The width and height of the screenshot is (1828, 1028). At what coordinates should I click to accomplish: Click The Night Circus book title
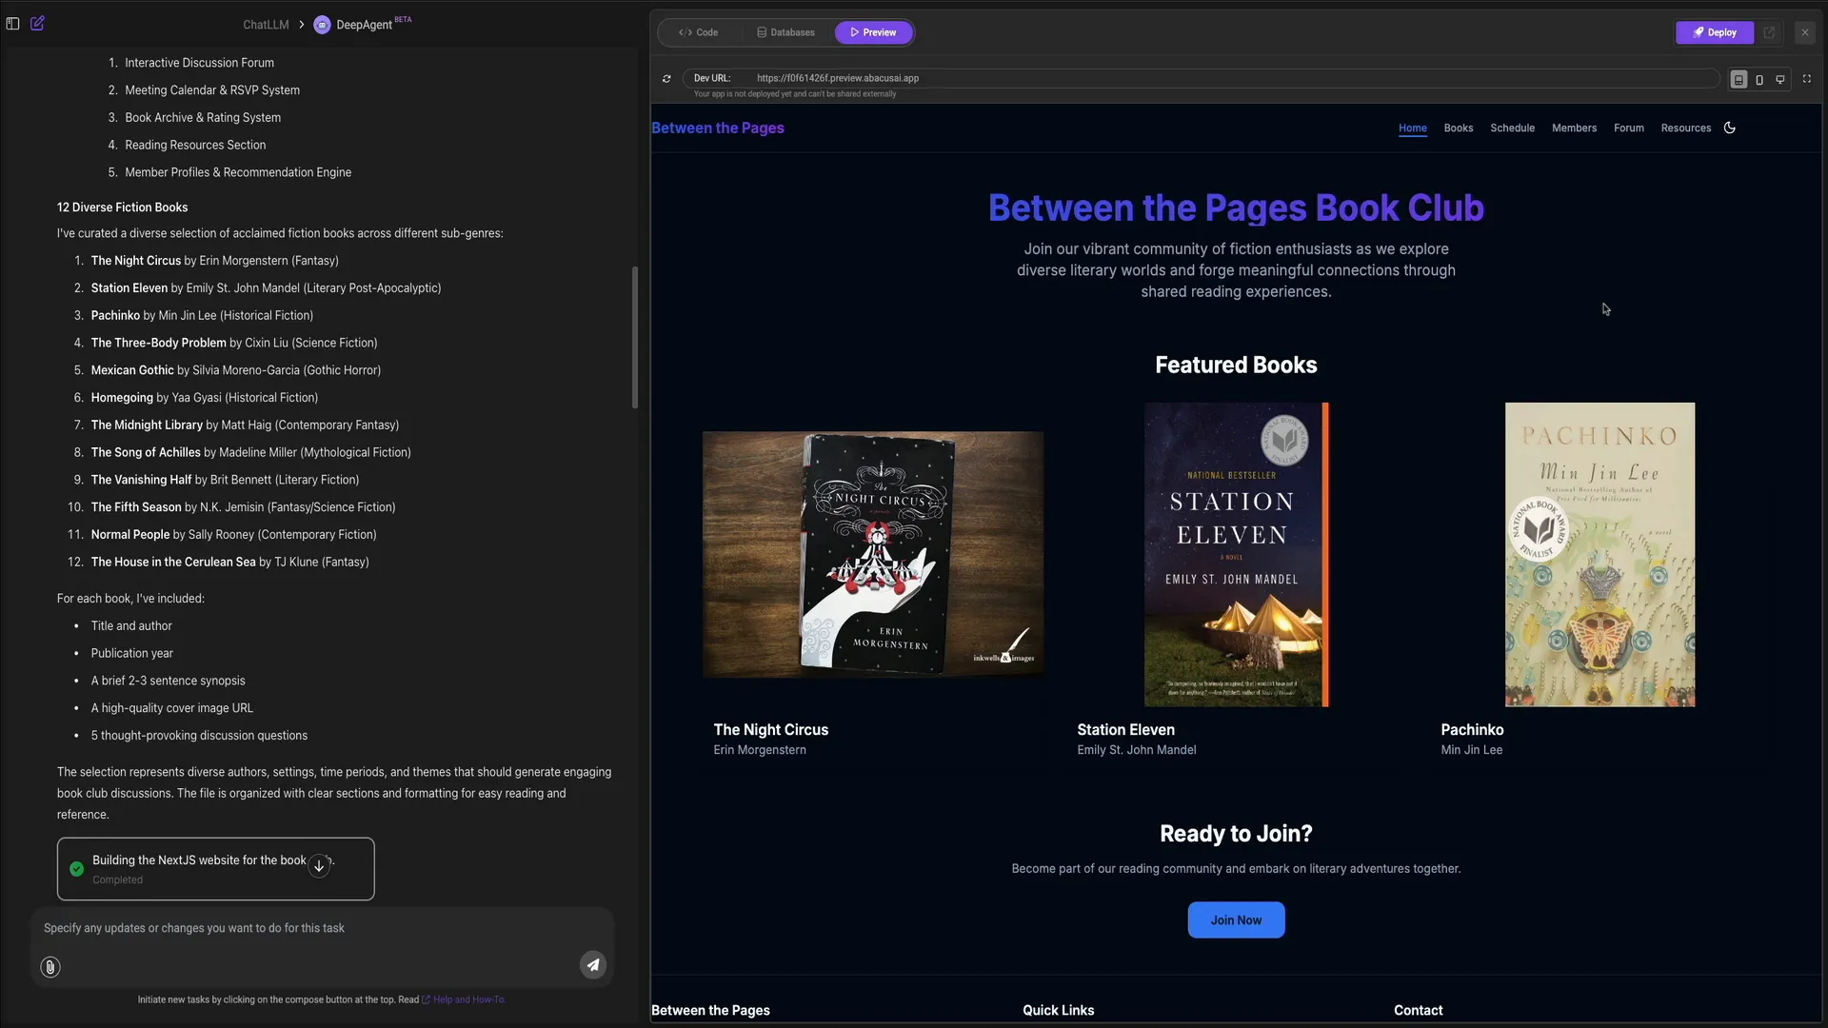(771, 730)
